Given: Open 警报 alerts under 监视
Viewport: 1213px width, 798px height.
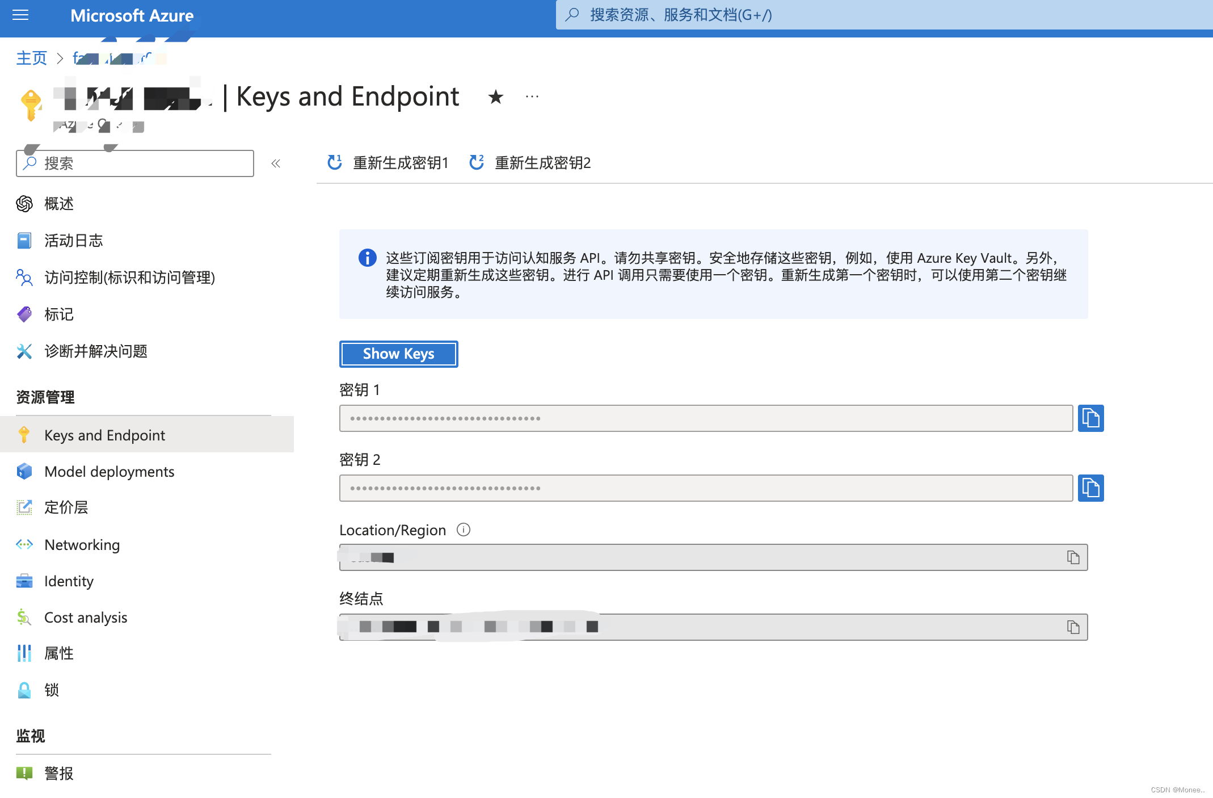Looking at the screenshot, I should click(x=58, y=773).
